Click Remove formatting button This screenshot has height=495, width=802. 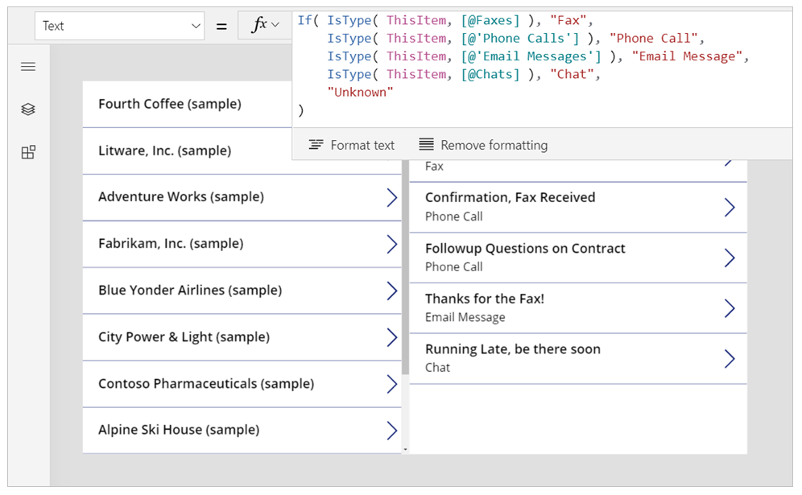coord(483,145)
